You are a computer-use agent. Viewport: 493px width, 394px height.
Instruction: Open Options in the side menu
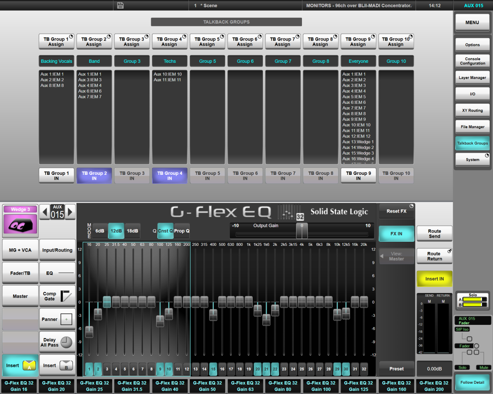pyautogui.click(x=472, y=45)
